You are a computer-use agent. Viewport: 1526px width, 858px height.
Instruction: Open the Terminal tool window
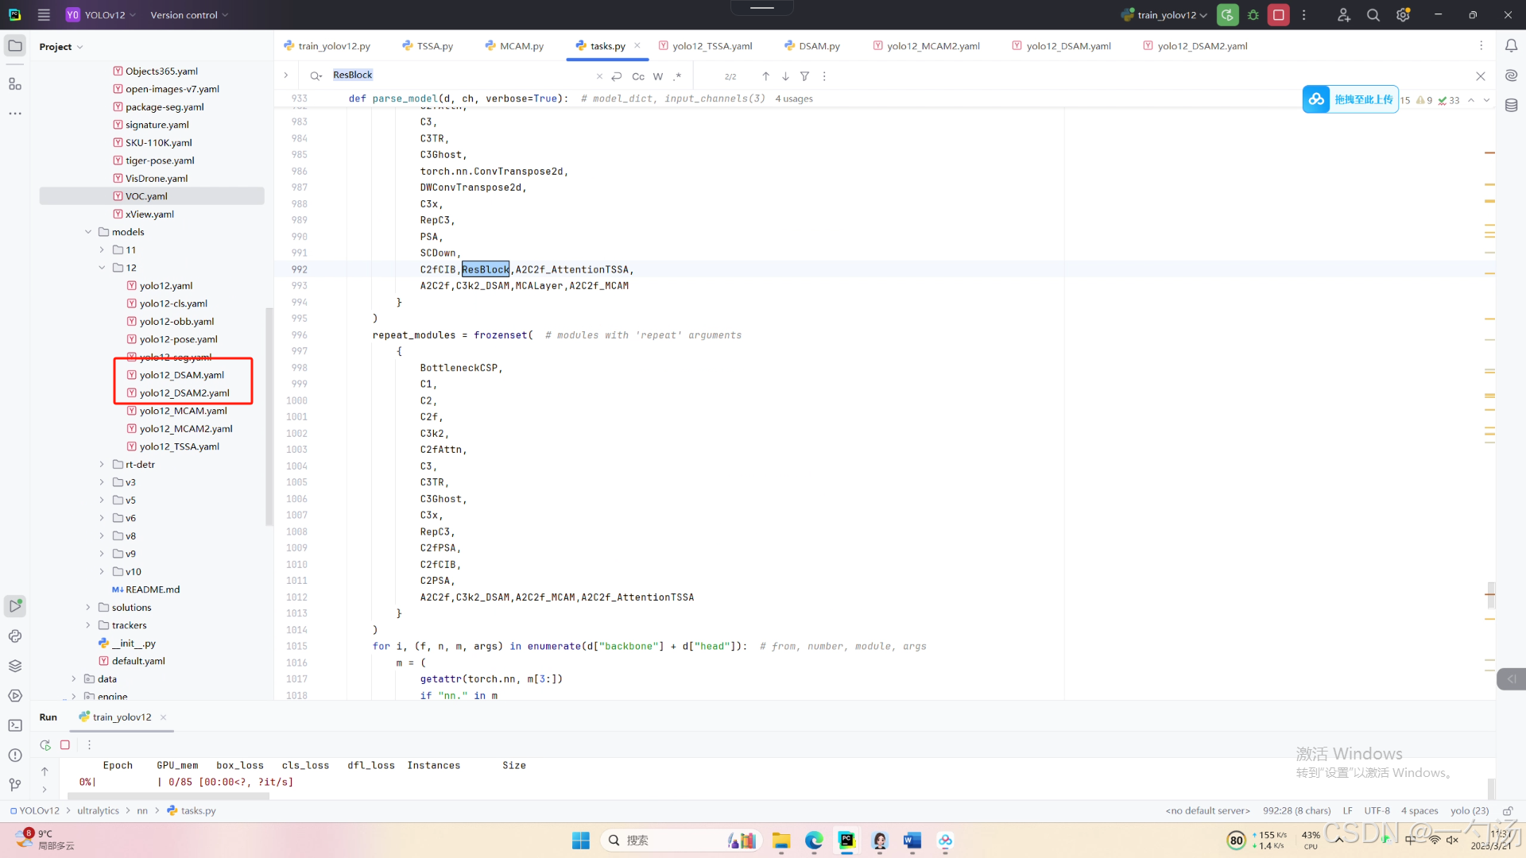point(15,725)
